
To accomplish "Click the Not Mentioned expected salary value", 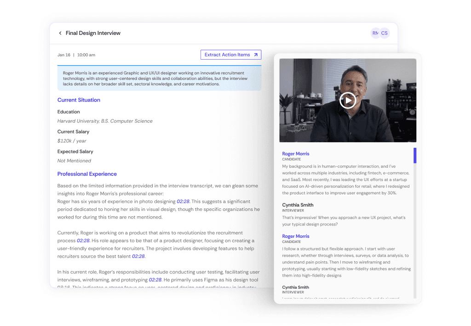I will point(74,161).
